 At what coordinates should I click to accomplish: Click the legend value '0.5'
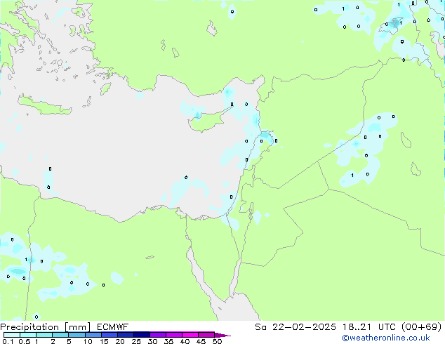[x=25, y=341]
